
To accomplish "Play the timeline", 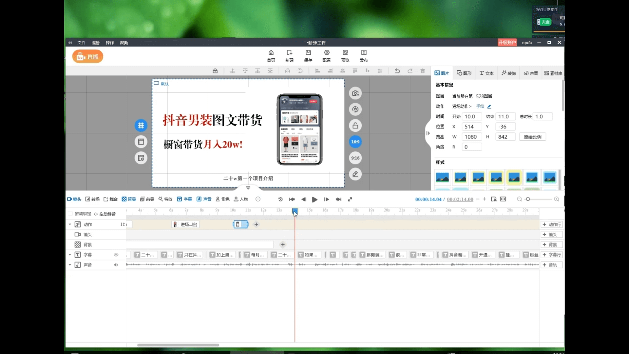I will [314, 199].
